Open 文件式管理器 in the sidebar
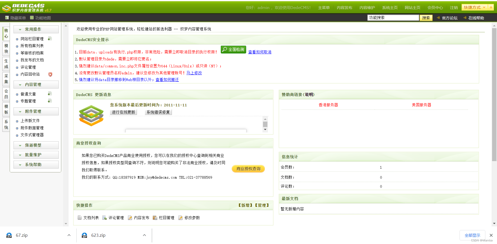This screenshot has width=497, height=244. coord(32,135)
